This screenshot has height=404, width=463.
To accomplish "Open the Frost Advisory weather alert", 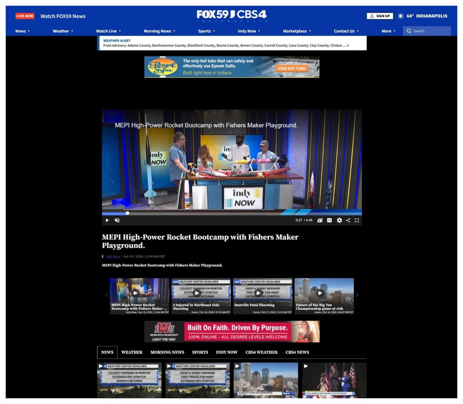I will coord(226,46).
